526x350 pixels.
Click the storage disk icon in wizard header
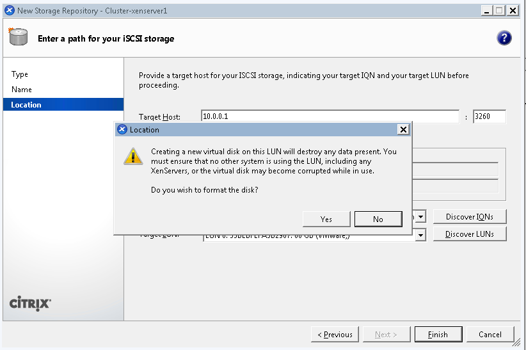coord(18,36)
